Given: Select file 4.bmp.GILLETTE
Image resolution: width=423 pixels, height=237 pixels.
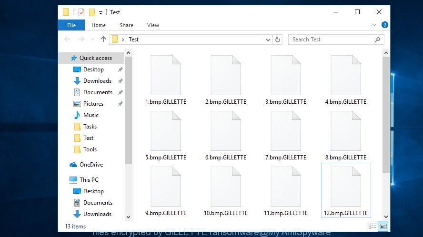Looking at the screenshot, I should coord(345,80).
